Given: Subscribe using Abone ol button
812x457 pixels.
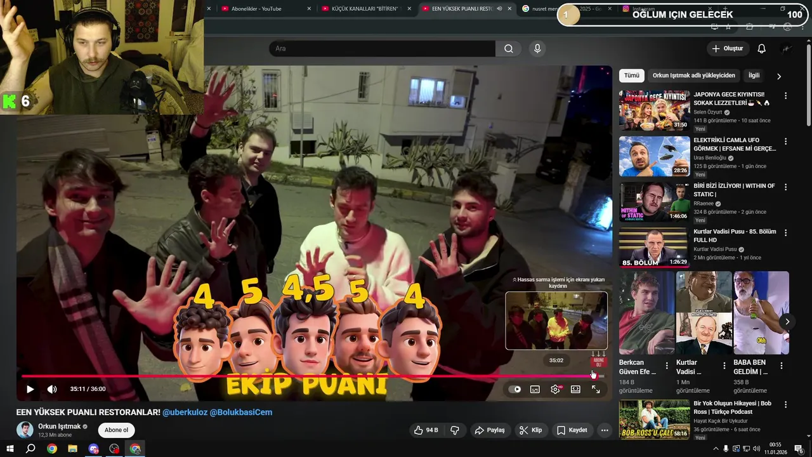Looking at the screenshot, I should [116, 430].
